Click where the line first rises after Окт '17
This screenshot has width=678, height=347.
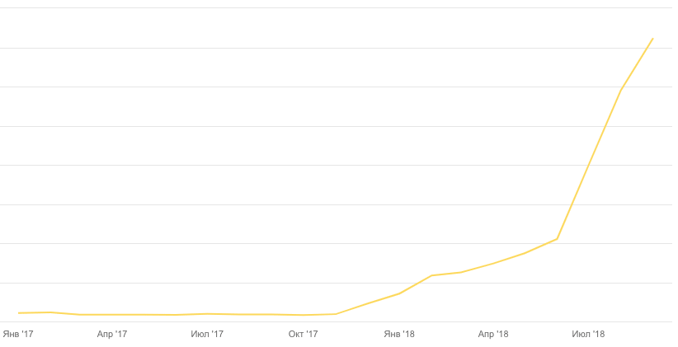[336, 314]
